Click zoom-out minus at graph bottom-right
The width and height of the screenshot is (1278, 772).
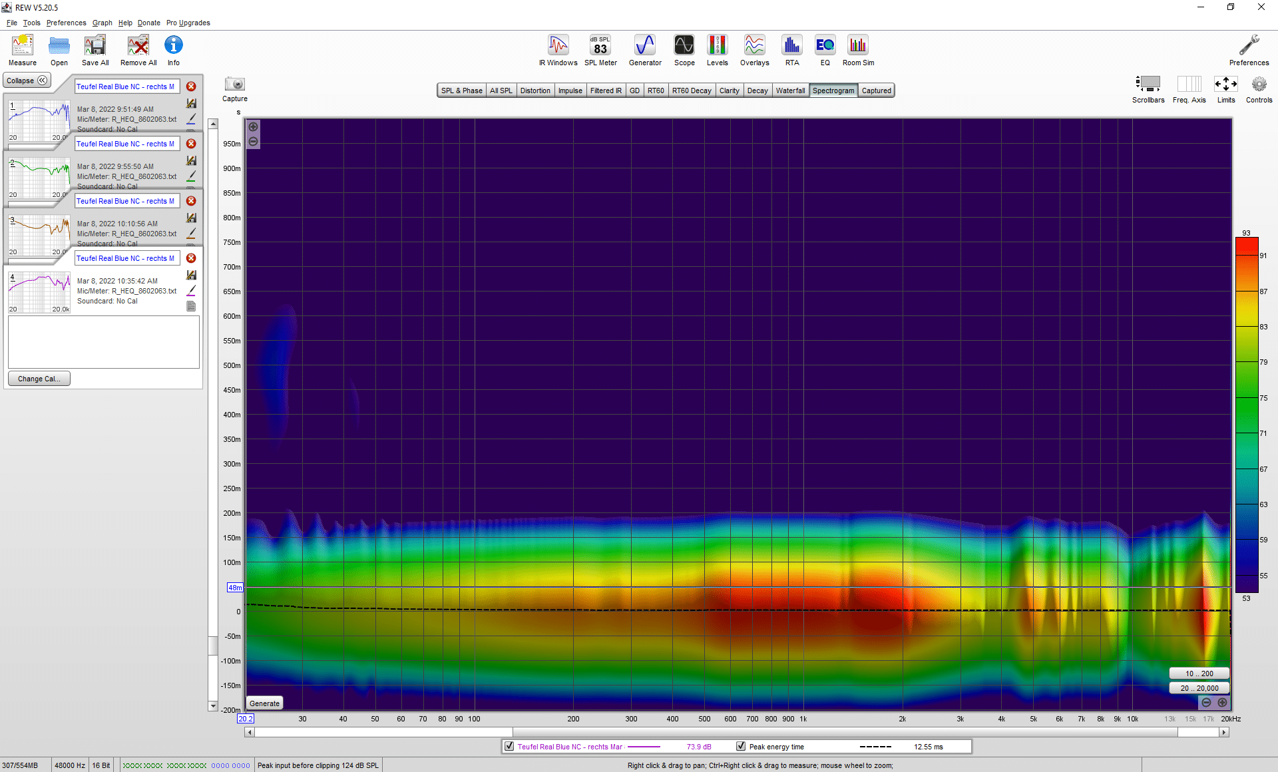1206,703
